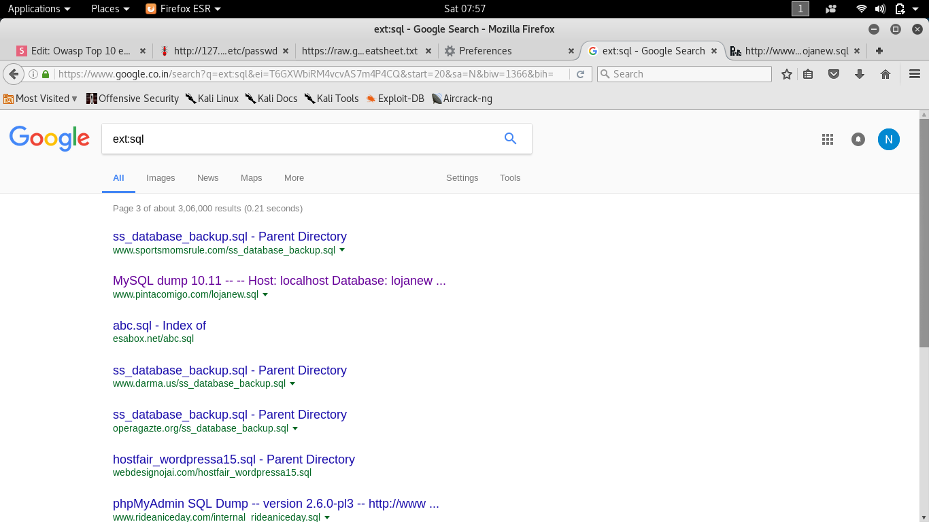Expand rideaniceday.com result options arrow
The width and height of the screenshot is (929, 522).
327,517
